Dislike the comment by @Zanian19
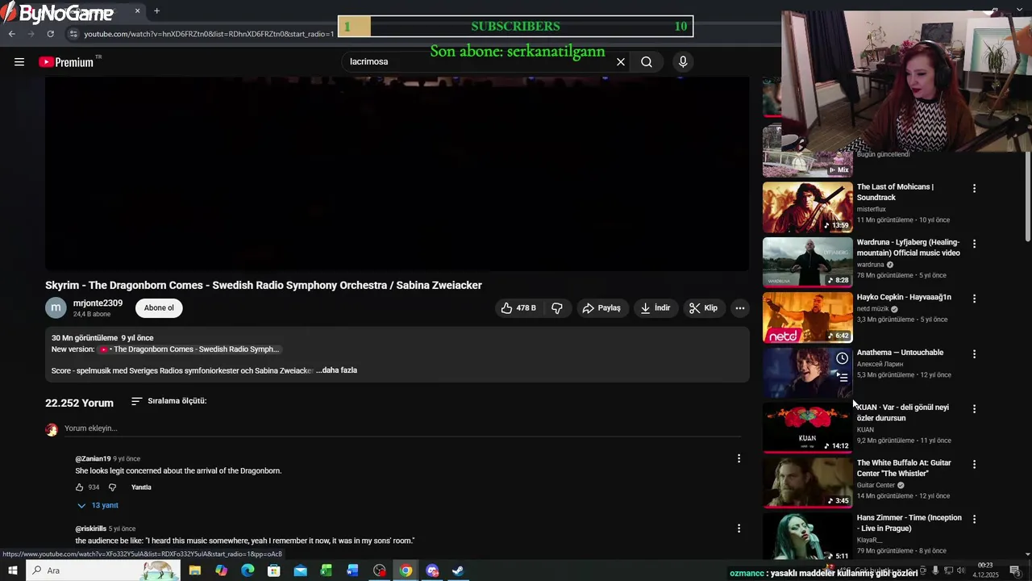1032x581 pixels. pos(112,487)
